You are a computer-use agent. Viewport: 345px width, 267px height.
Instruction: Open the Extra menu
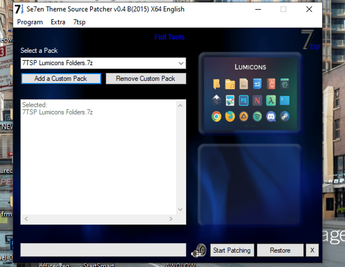(x=58, y=22)
